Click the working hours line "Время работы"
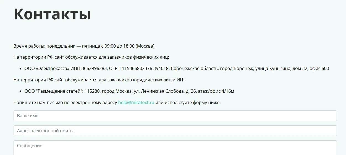 point(84,46)
